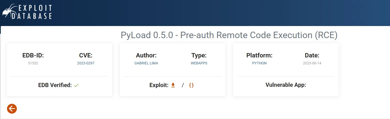Click the EDB Verified label
The width and height of the screenshot is (390, 119).
[55, 85]
